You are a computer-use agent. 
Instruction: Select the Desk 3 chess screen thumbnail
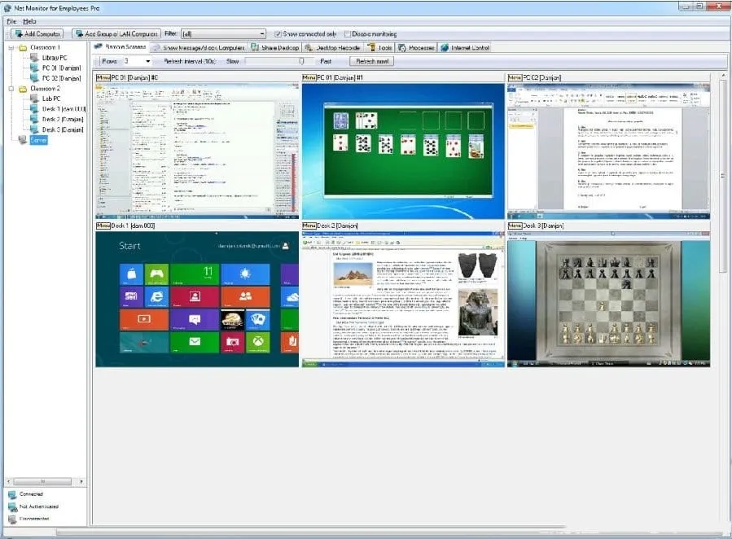click(608, 299)
